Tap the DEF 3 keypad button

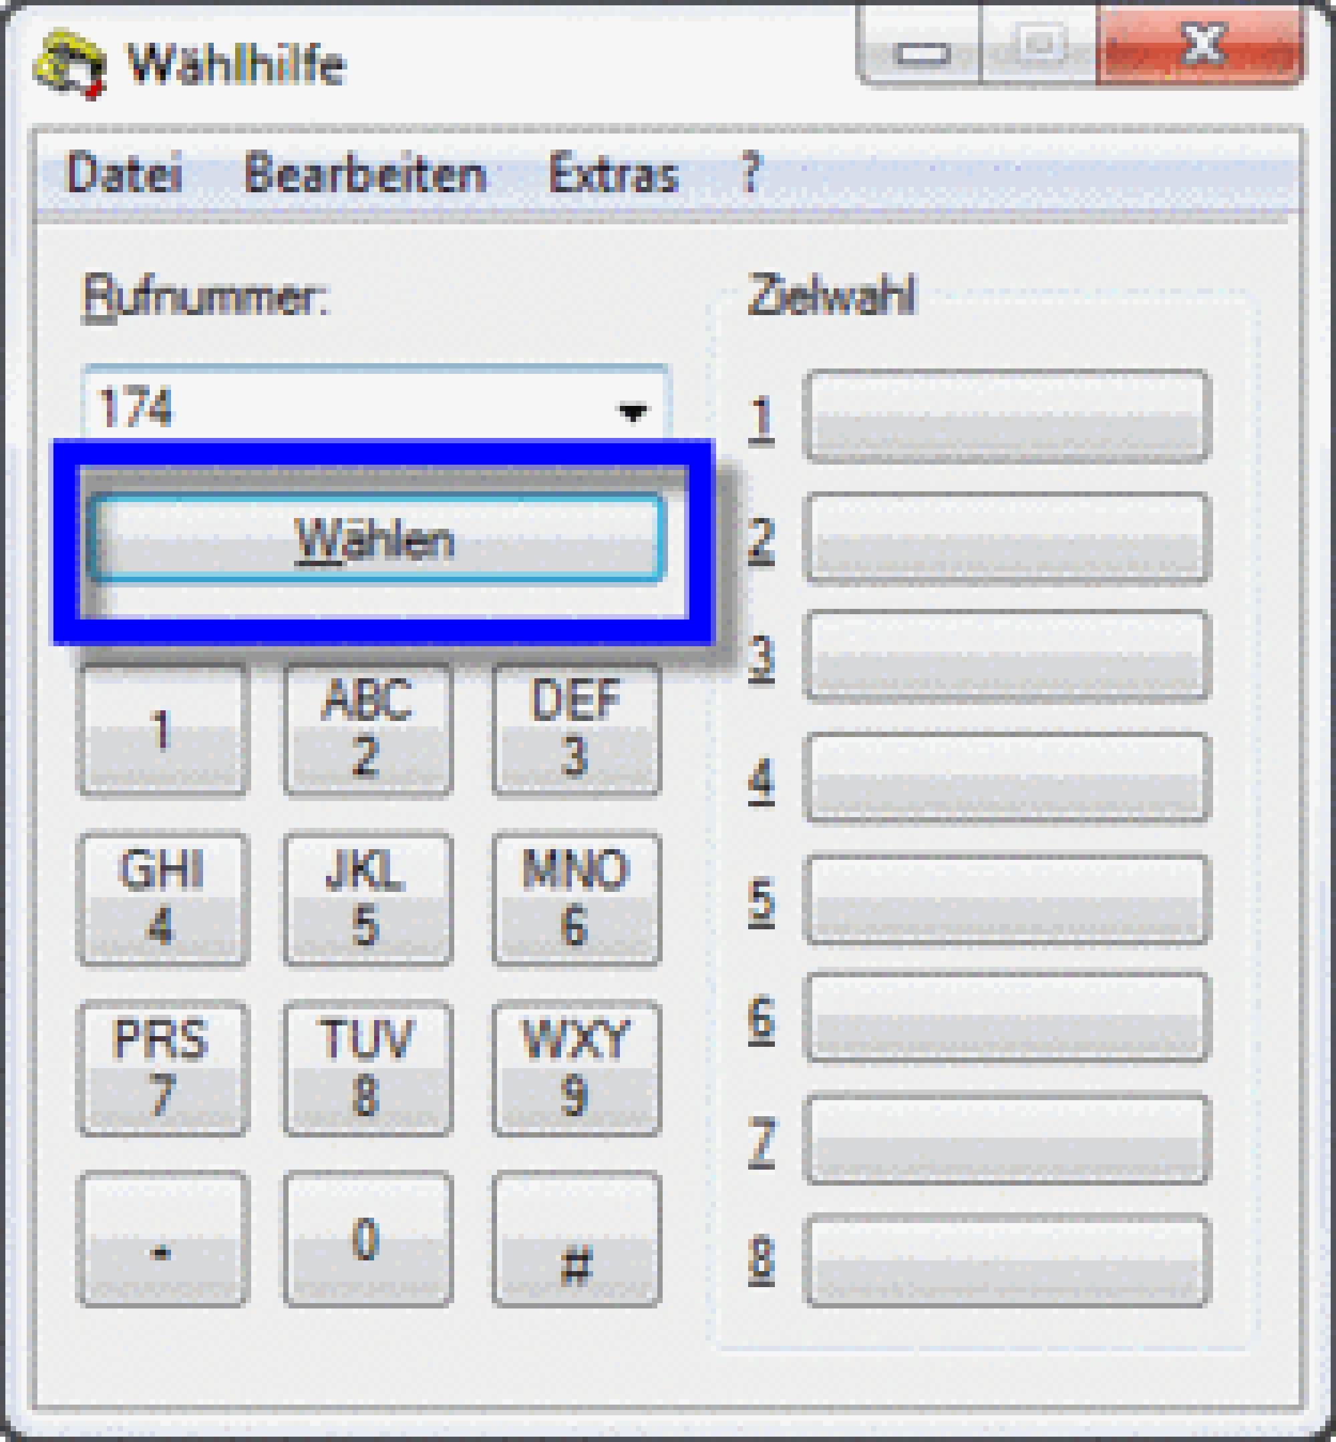pos(576,730)
